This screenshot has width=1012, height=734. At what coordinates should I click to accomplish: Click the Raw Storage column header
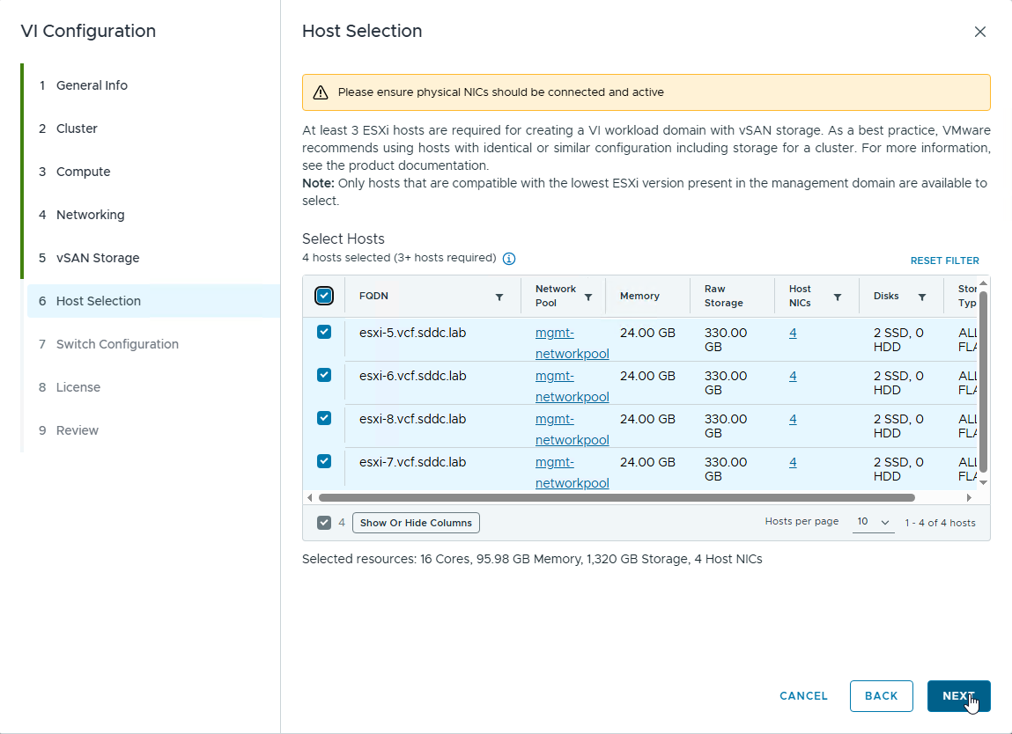[x=723, y=296]
